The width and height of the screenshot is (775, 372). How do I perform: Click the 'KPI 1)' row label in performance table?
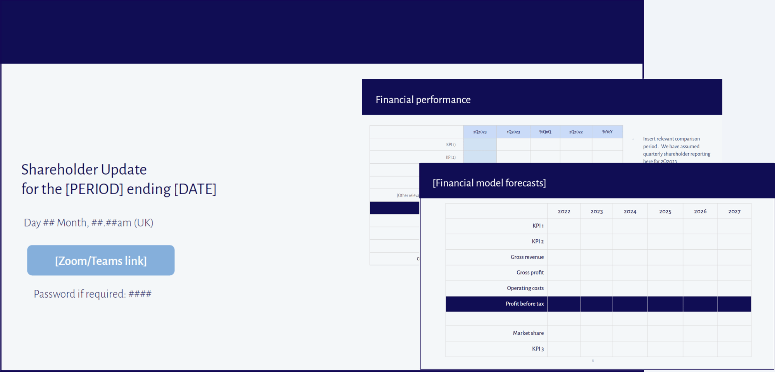tap(451, 144)
